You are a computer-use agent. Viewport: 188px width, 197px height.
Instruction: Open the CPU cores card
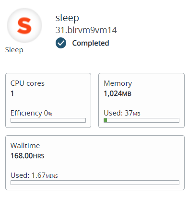click(48, 100)
